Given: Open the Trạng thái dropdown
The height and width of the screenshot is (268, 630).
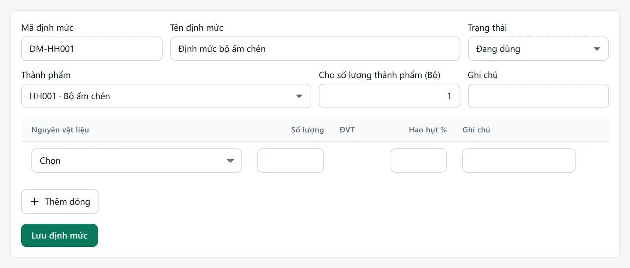Looking at the screenshot, I should tap(538, 49).
